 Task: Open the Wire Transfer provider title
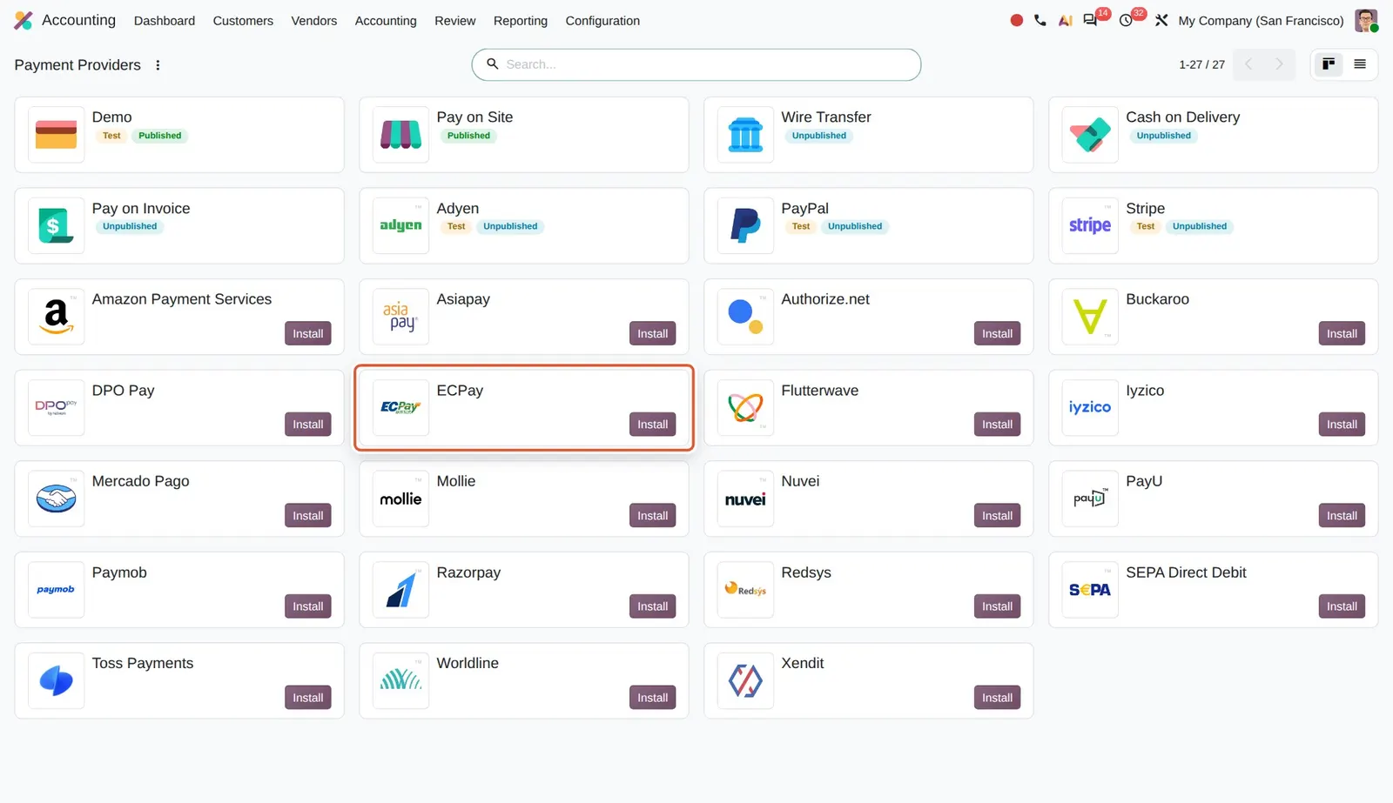tap(826, 117)
